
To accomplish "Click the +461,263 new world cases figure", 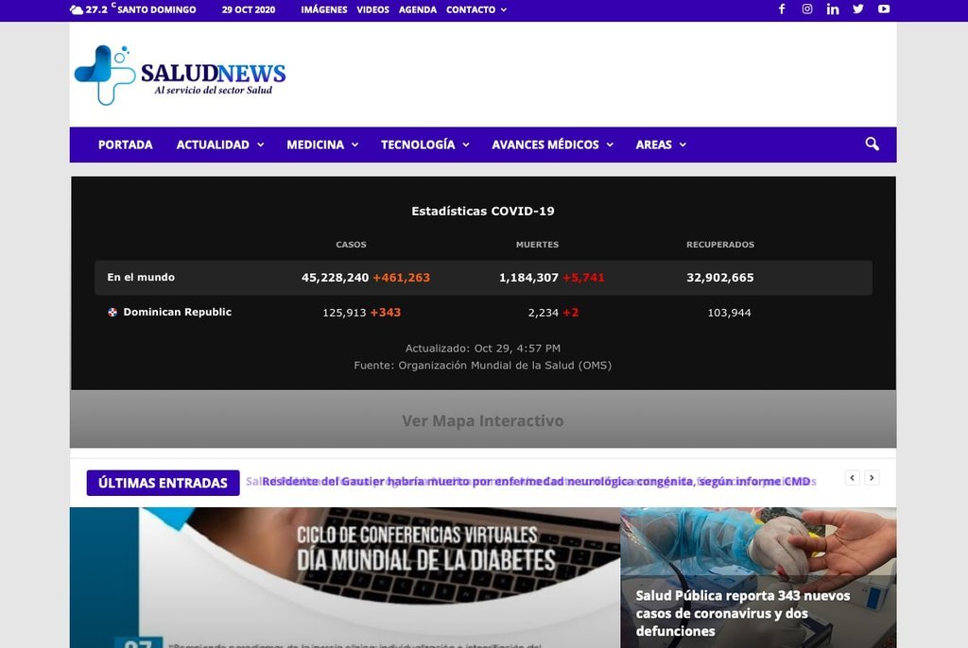I will point(401,278).
